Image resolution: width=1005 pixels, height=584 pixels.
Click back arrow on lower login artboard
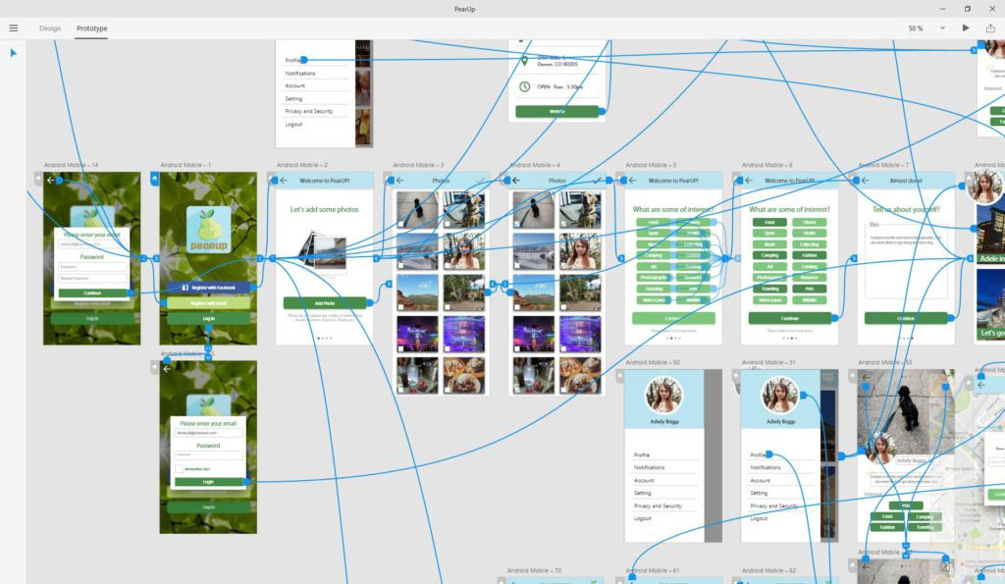coord(167,369)
